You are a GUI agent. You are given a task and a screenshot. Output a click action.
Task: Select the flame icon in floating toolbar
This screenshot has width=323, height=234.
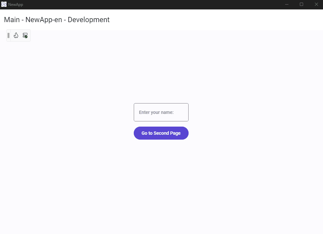point(16,35)
